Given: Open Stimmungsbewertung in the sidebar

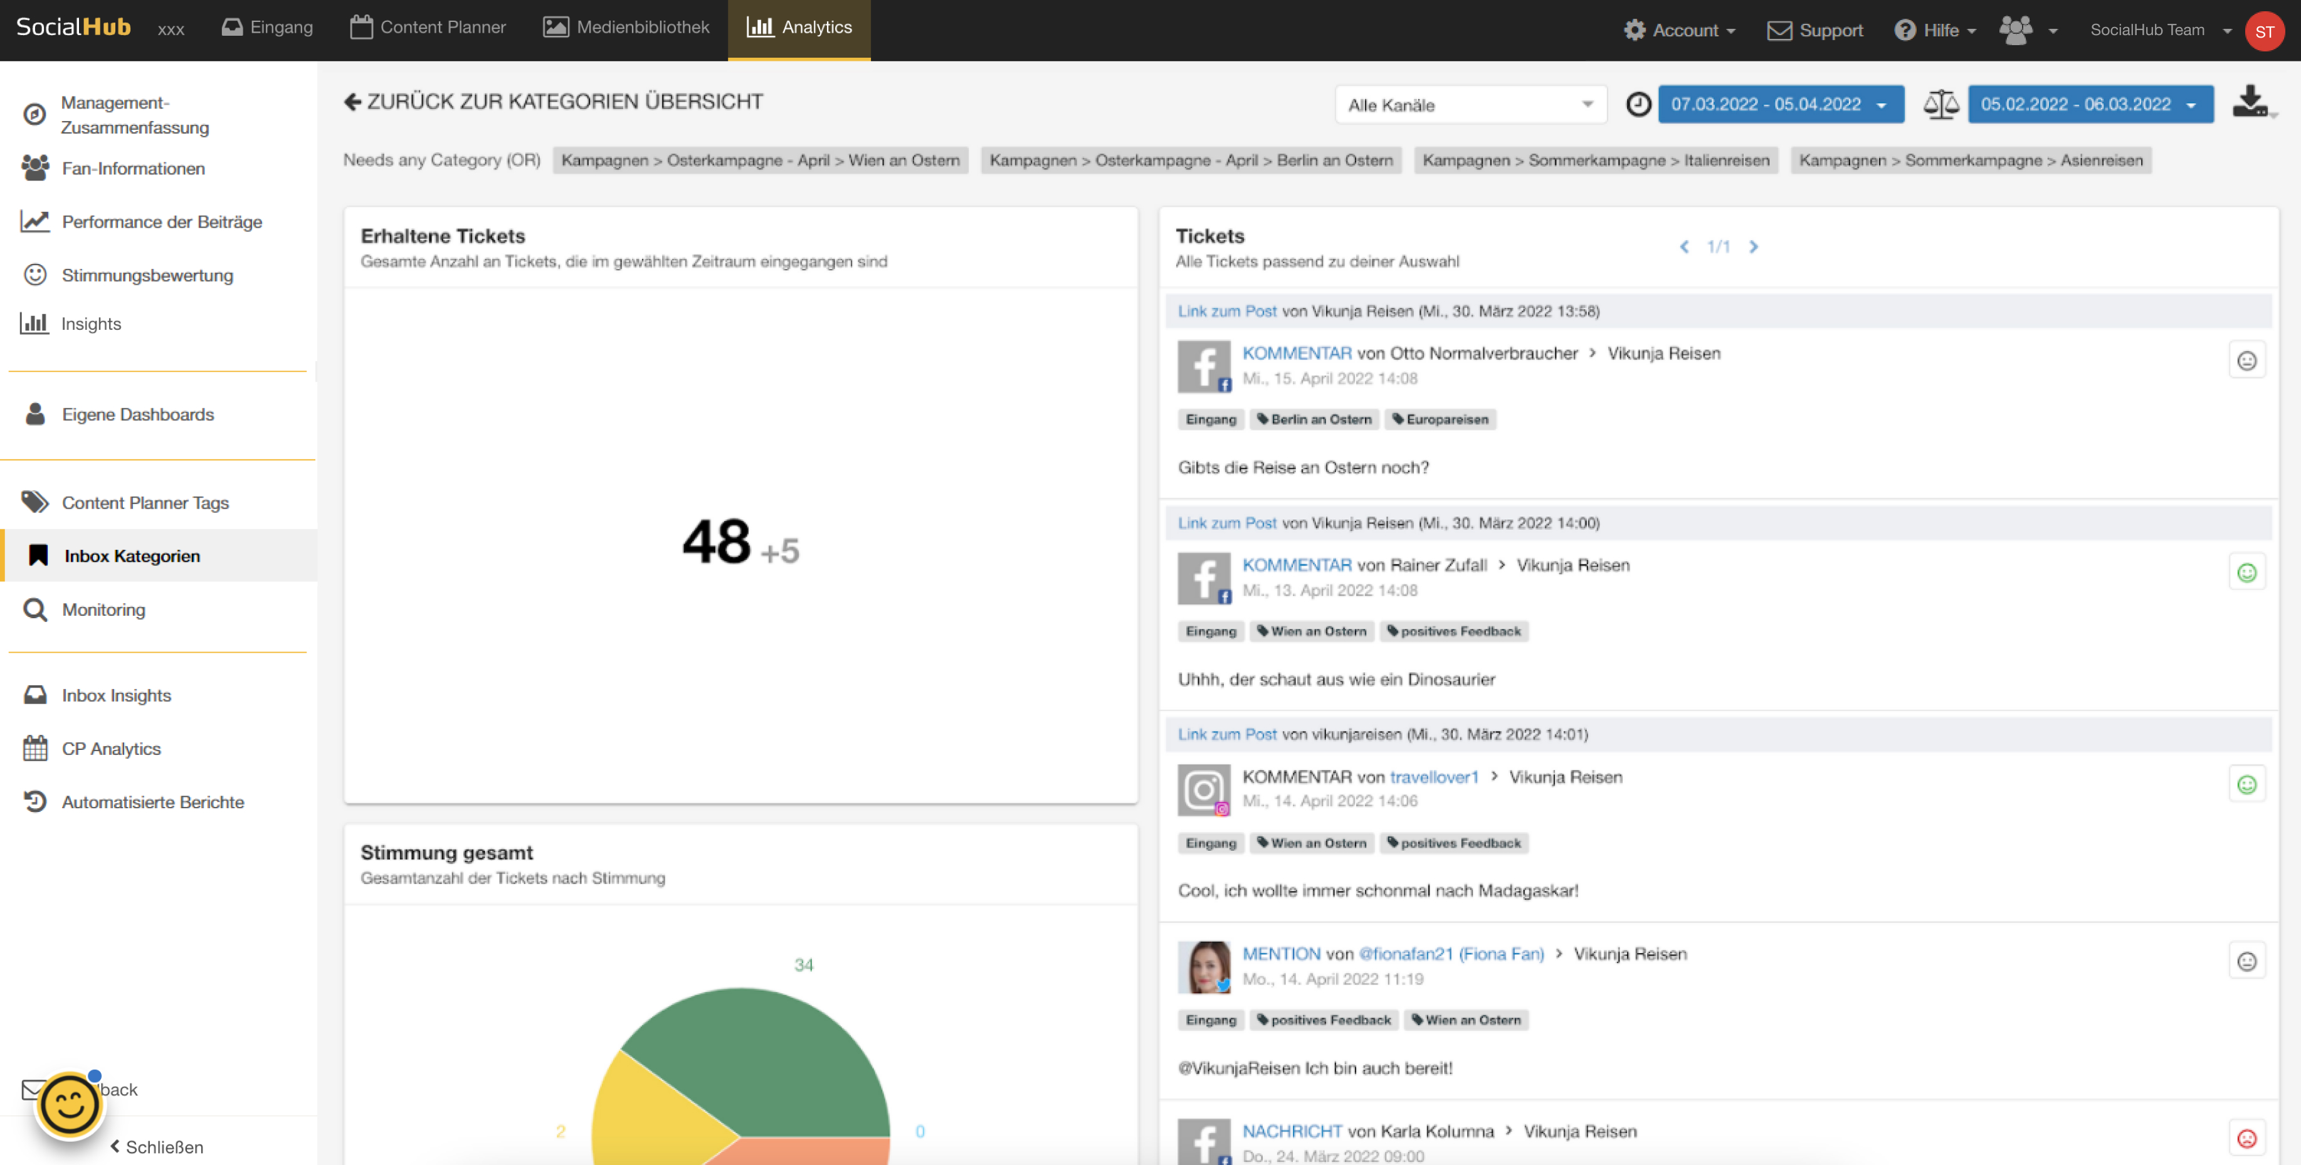Looking at the screenshot, I should (x=147, y=275).
